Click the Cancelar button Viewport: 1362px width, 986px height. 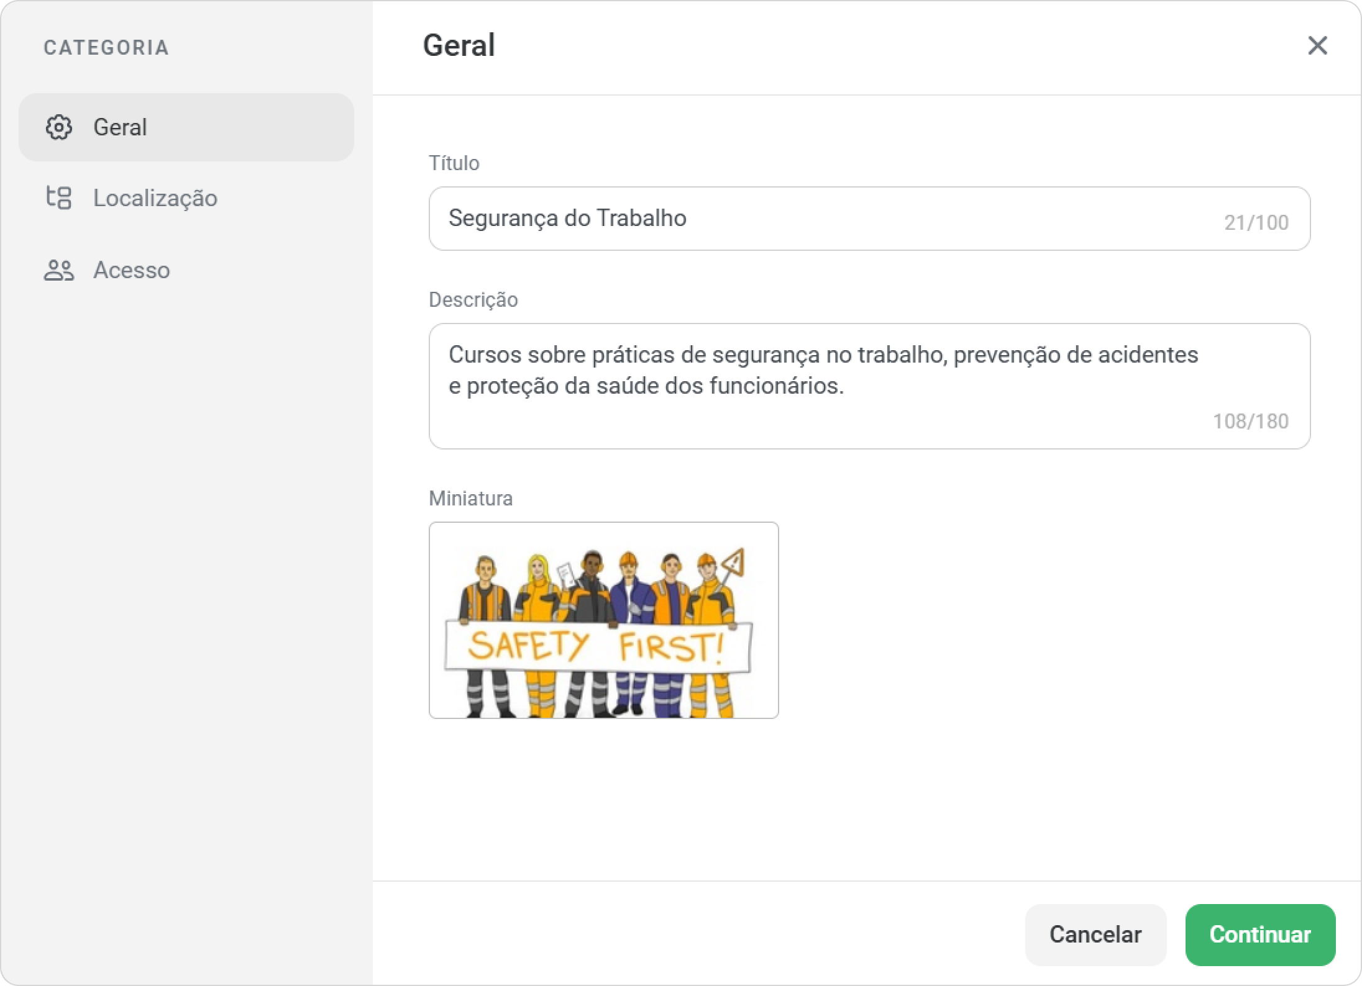tap(1095, 934)
